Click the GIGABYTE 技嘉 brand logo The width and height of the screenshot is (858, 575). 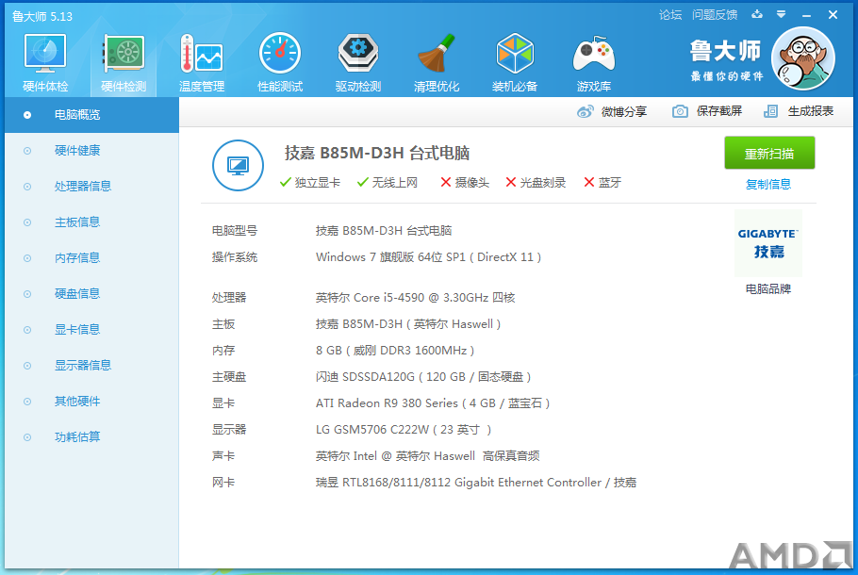(768, 243)
